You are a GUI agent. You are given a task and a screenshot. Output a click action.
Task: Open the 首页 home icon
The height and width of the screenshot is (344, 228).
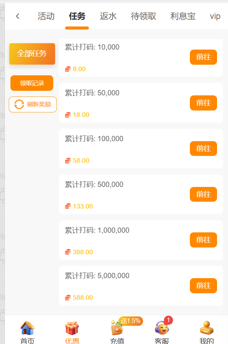pos(27,328)
